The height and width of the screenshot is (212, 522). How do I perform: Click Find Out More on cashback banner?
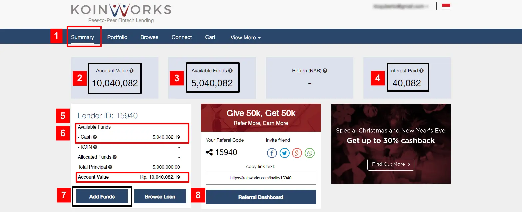tap(391, 164)
